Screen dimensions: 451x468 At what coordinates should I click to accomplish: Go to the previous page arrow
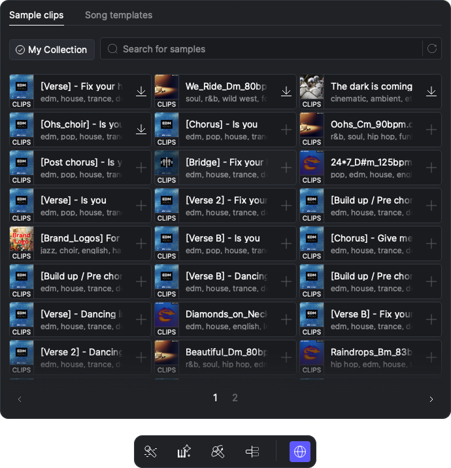click(x=20, y=399)
